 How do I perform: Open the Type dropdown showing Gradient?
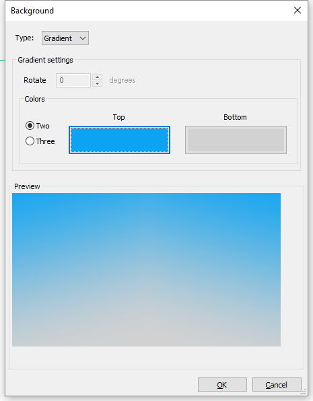click(65, 38)
